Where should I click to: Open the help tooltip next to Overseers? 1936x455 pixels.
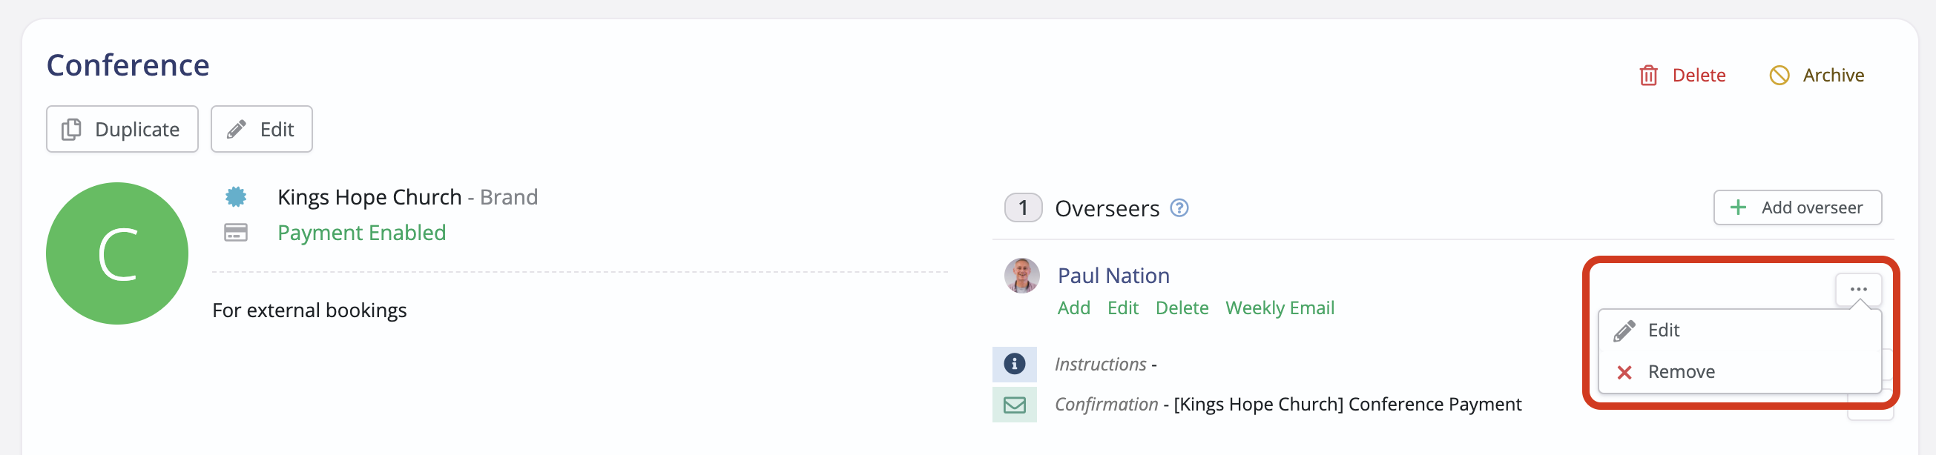[x=1179, y=208]
